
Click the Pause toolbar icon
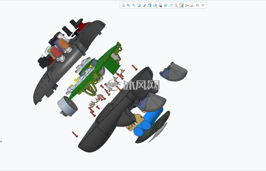pos(197,6)
